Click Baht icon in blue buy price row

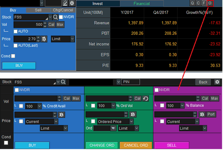coord(61,115)
